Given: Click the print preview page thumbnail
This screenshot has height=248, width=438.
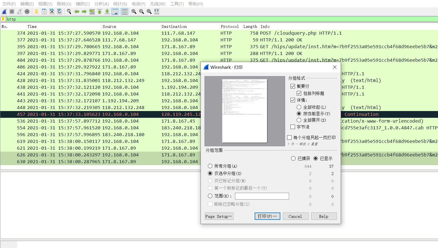Looking at the screenshot, I should (x=245, y=111).
